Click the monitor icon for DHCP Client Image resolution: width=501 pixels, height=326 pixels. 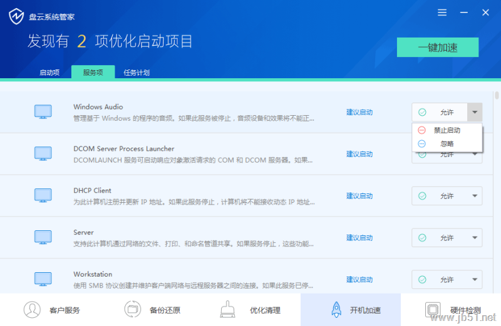click(43, 195)
